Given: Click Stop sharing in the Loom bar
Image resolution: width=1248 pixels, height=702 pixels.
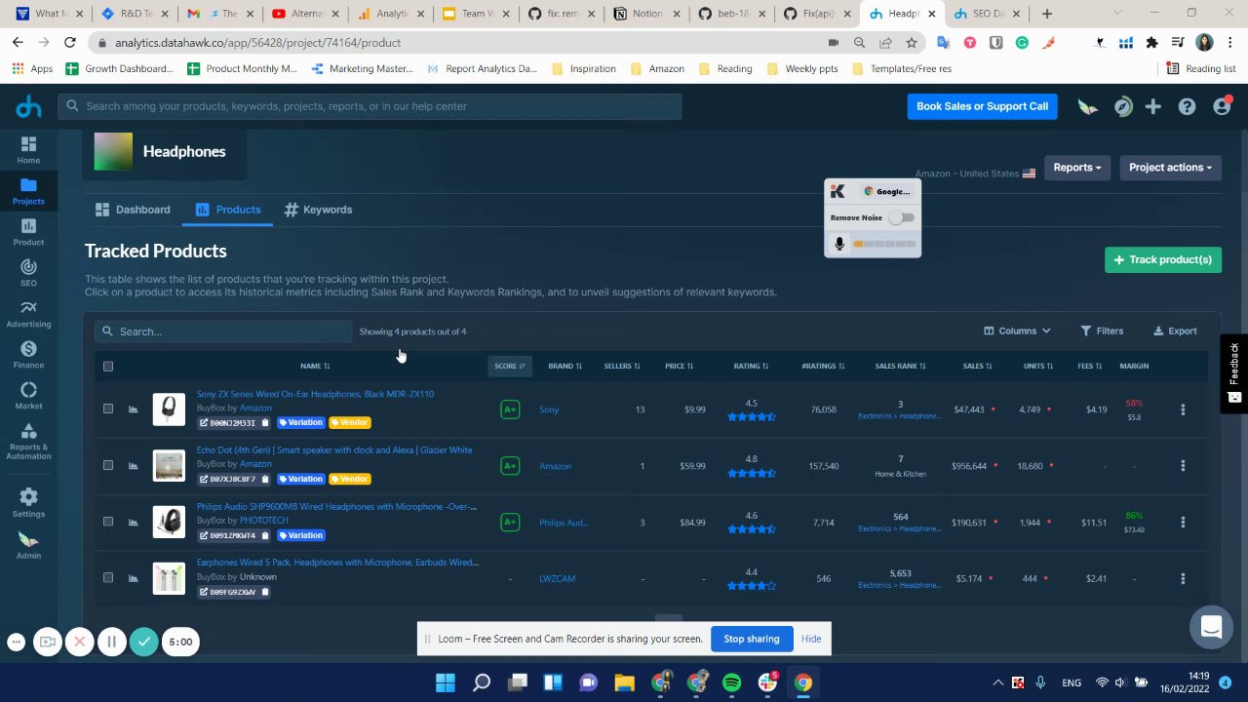Looking at the screenshot, I should click(x=751, y=639).
